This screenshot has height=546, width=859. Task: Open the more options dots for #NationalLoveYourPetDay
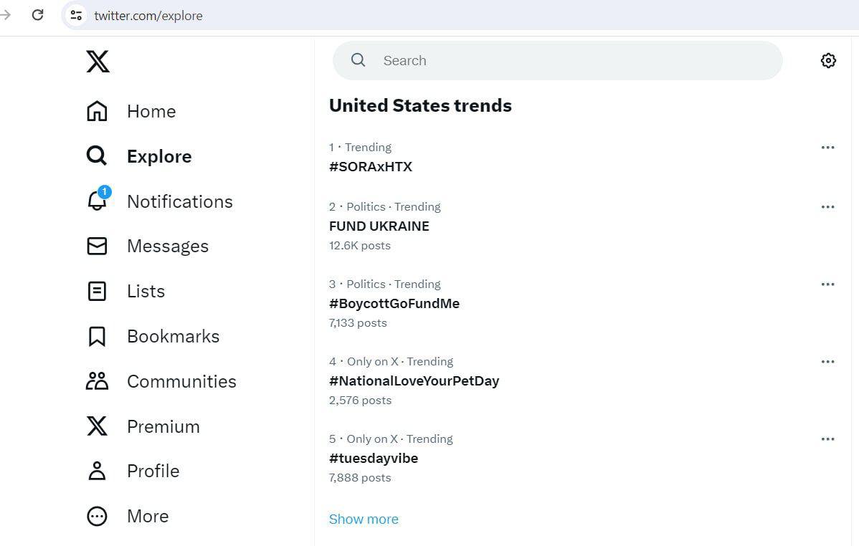[827, 361]
